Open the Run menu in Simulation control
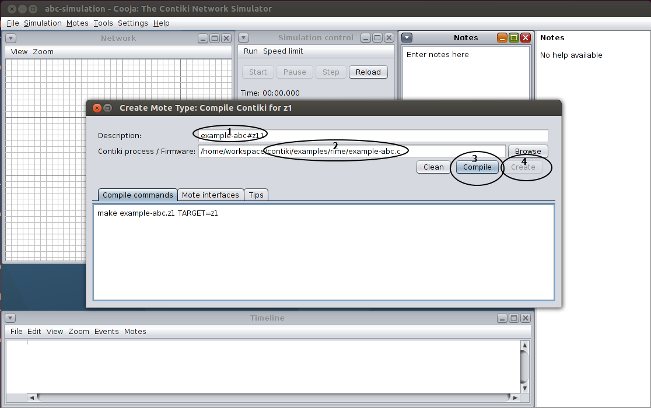 pyautogui.click(x=250, y=51)
